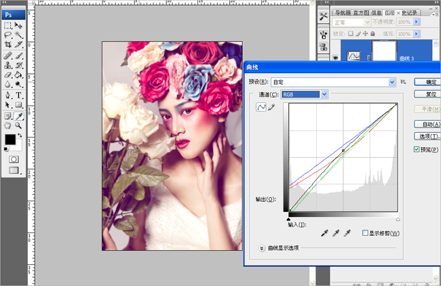
Task: Select the History Brush tool
Action: click(x=18, y=65)
